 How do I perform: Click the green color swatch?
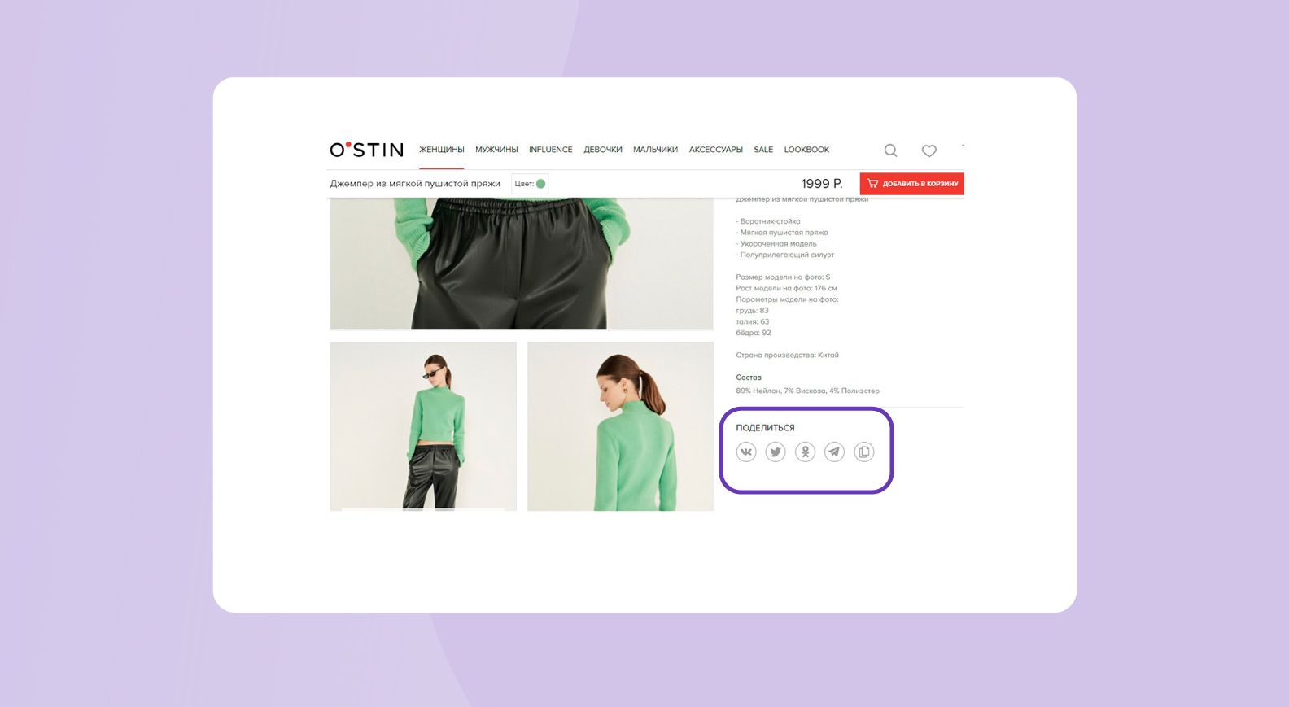[x=540, y=184]
